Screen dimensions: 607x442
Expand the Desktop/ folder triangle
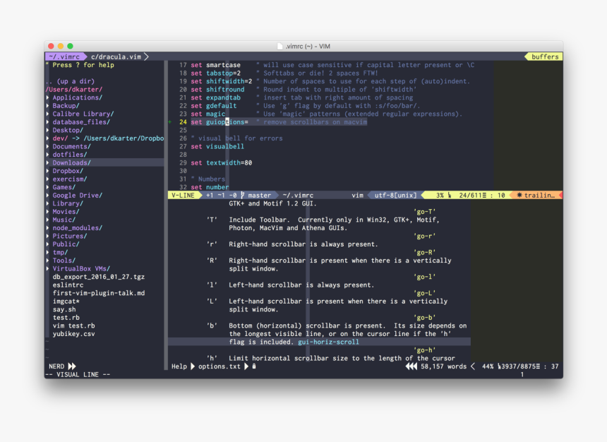point(47,130)
